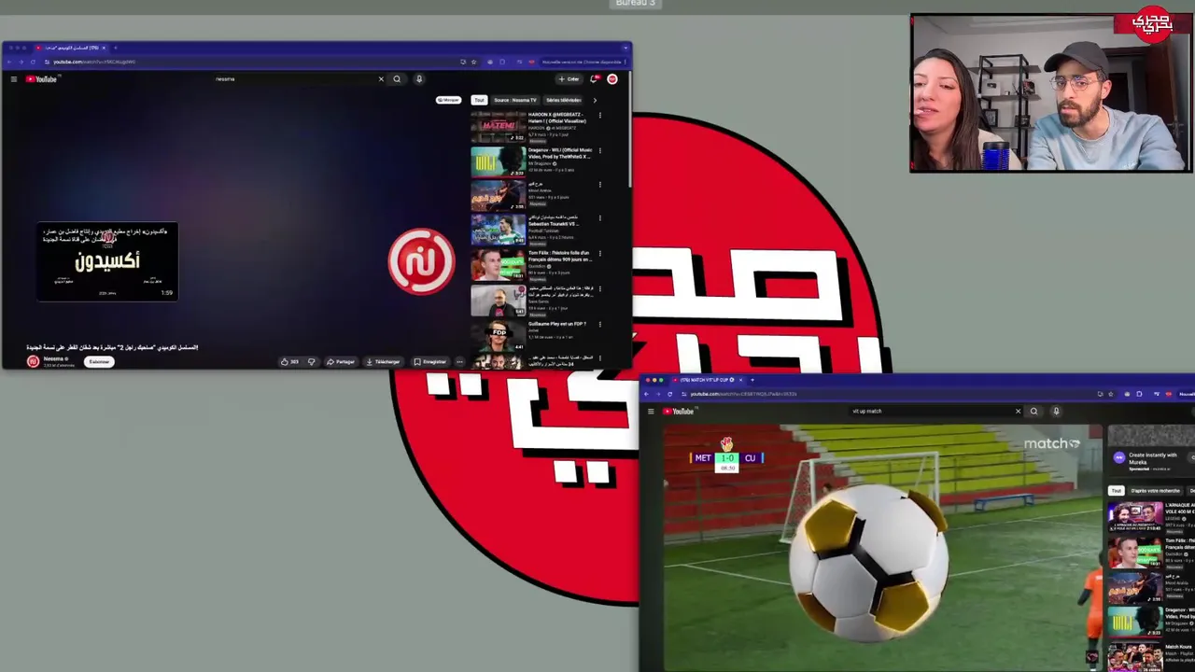Open the notifications bell in the Nessma window
1195x672 pixels.
(594, 79)
